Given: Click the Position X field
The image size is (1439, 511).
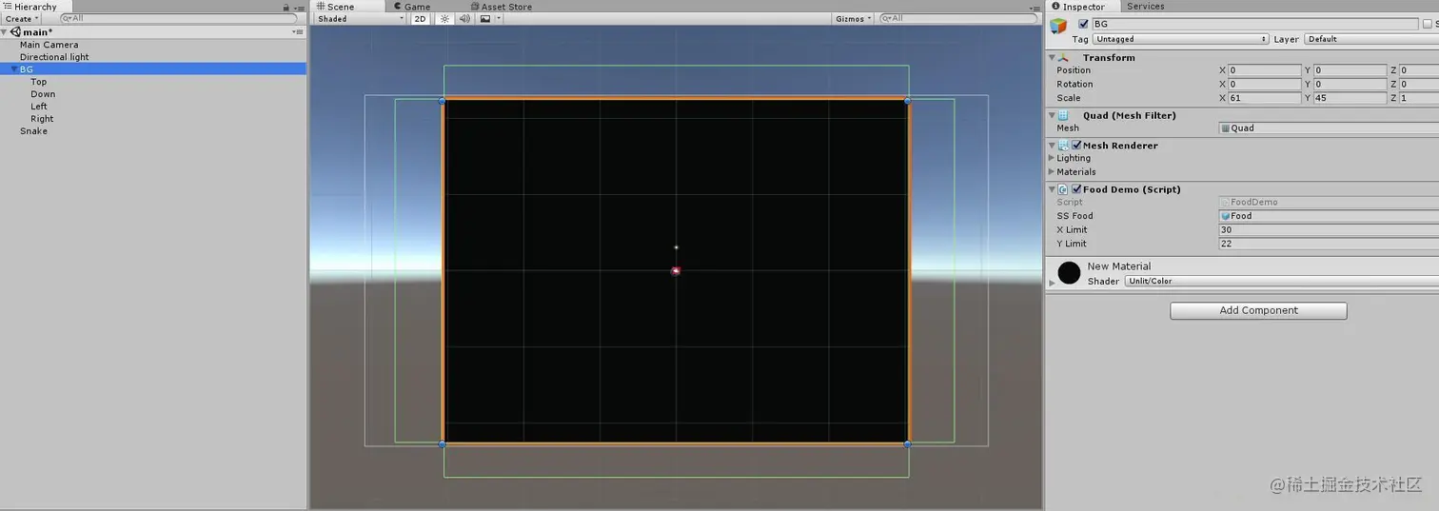Looking at the screenshot, I should (1264, 70).
